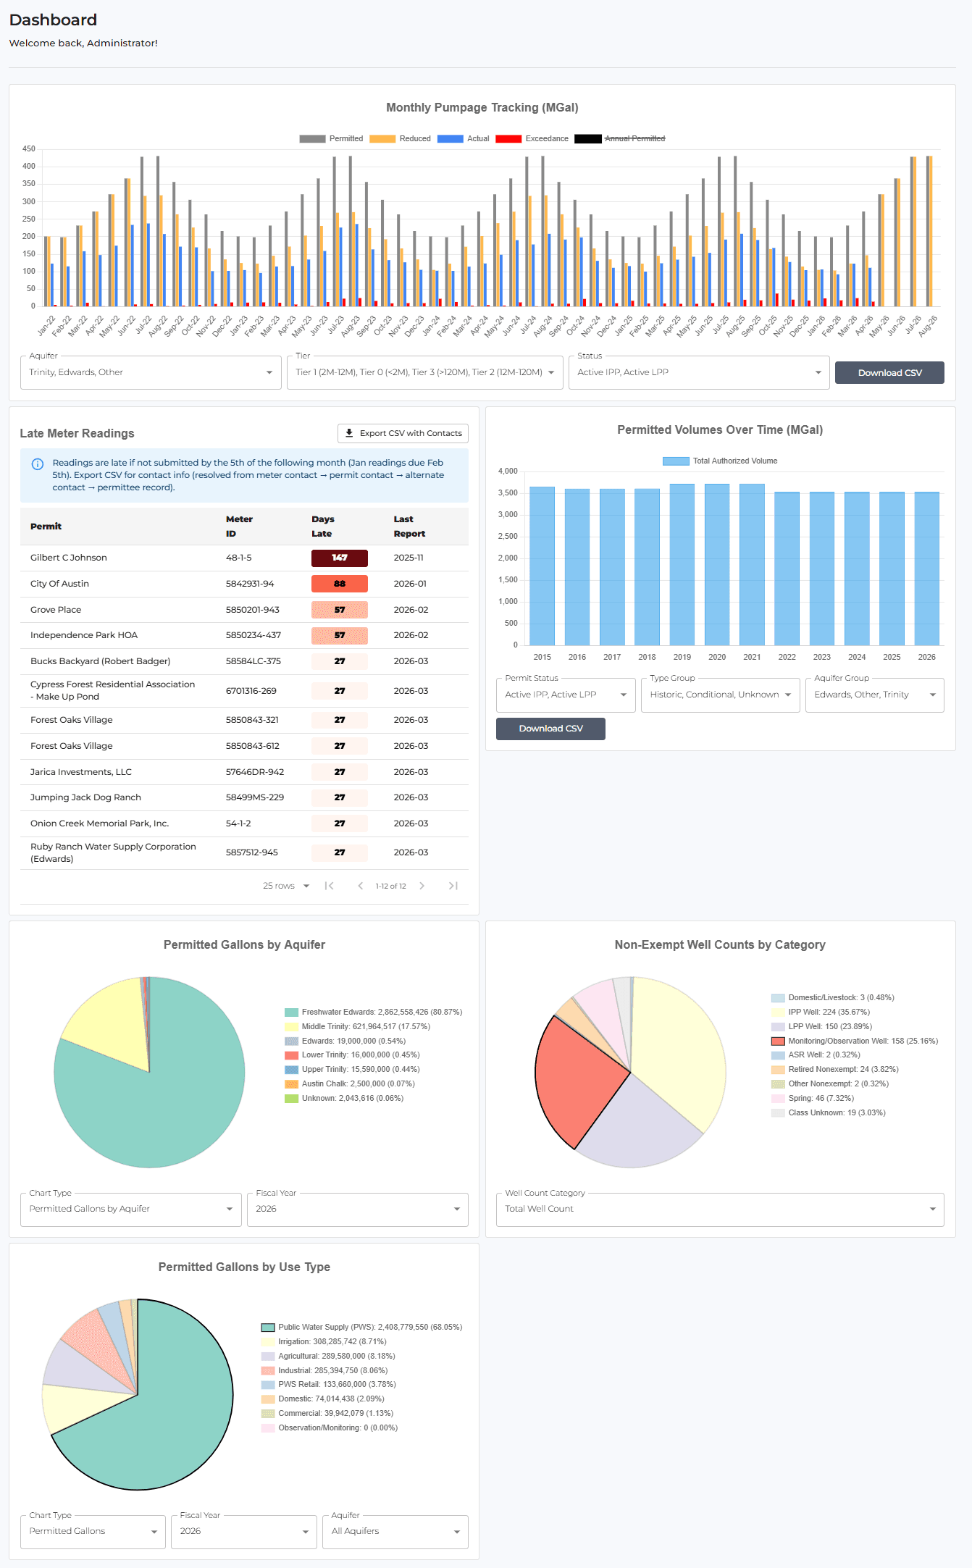Image resolution: width=972 pixels, height=1568 pixels.
Task: Select Ruby Ranch Water Supply Corporation row
Action: 244,853
